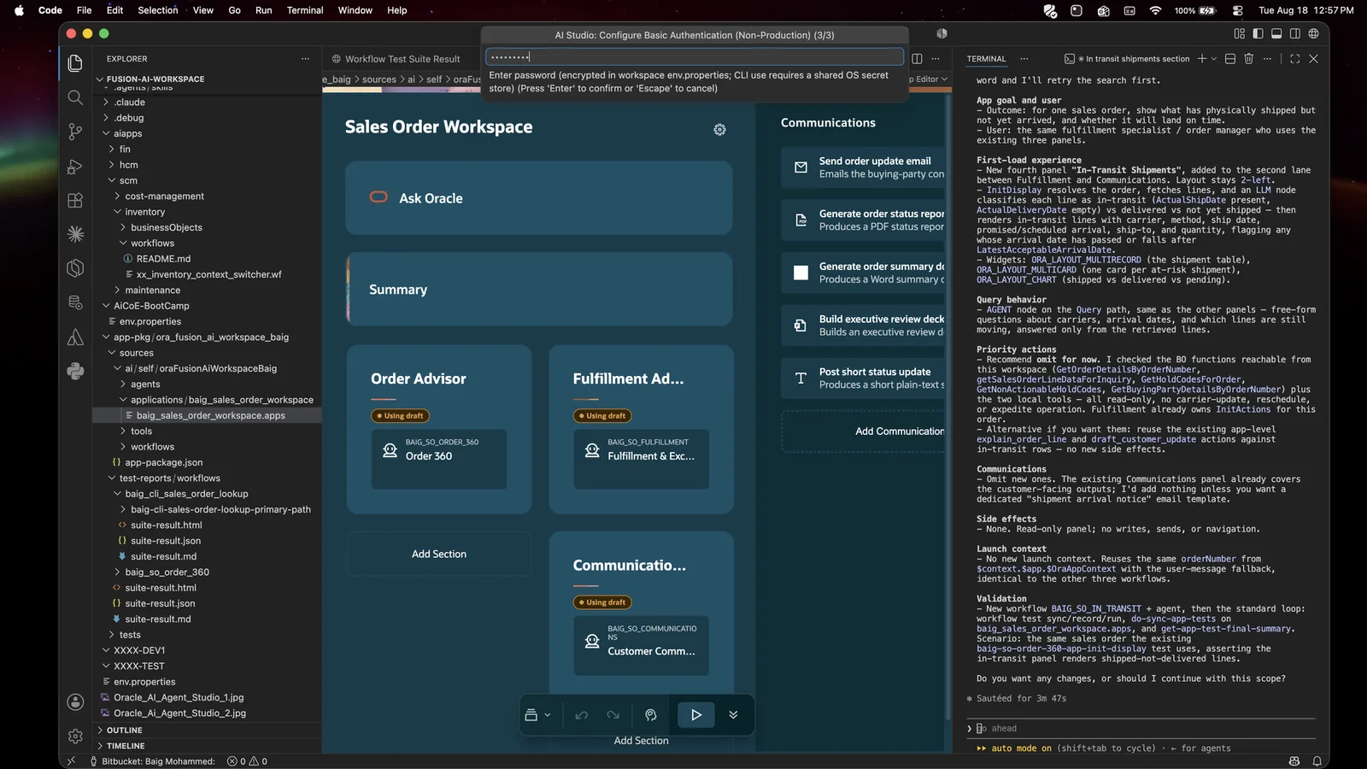Open the Explorer view in activity bar
The height and width of the screenshot is (769, 1367).
(75, 63)
